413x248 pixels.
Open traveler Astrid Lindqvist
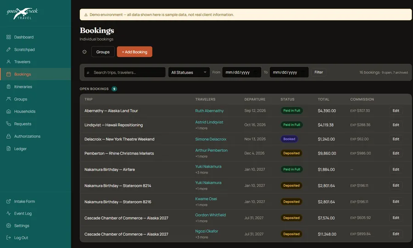click(x=209, y=122)
